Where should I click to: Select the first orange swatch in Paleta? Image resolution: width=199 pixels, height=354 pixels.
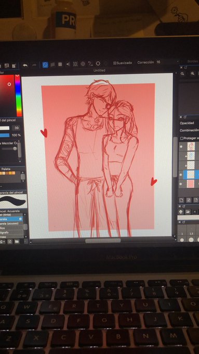point(1,173)
